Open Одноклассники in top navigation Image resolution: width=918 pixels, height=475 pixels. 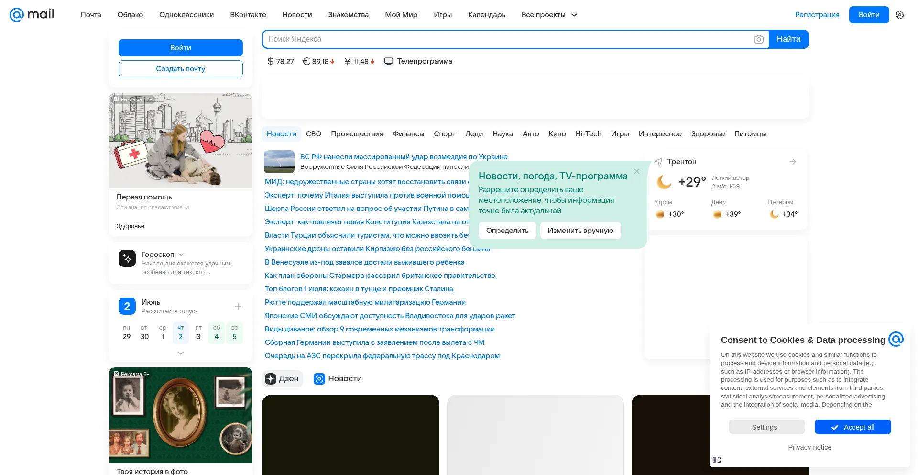coord(186,15)
